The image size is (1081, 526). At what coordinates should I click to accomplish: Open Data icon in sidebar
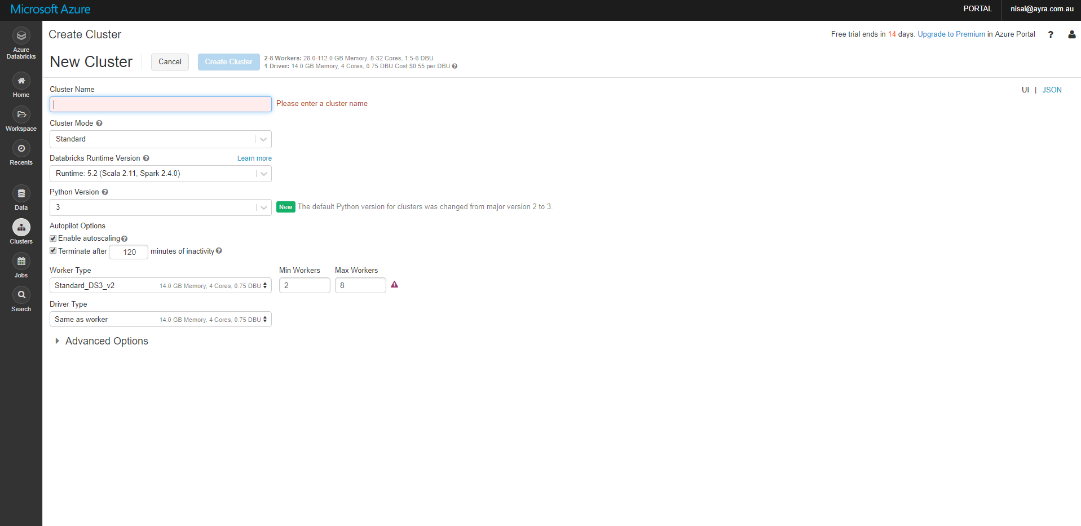point(21,193)
